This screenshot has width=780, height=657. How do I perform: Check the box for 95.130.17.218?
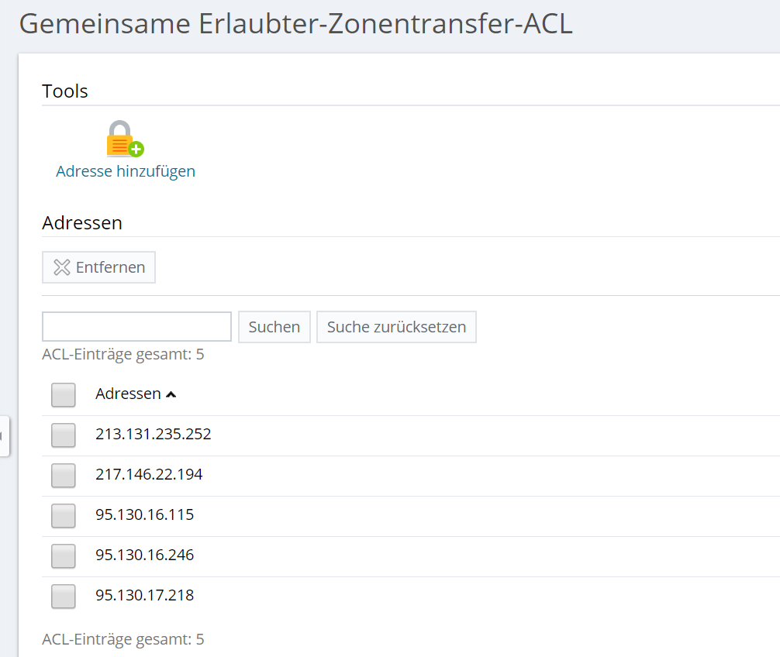[63, 596]
